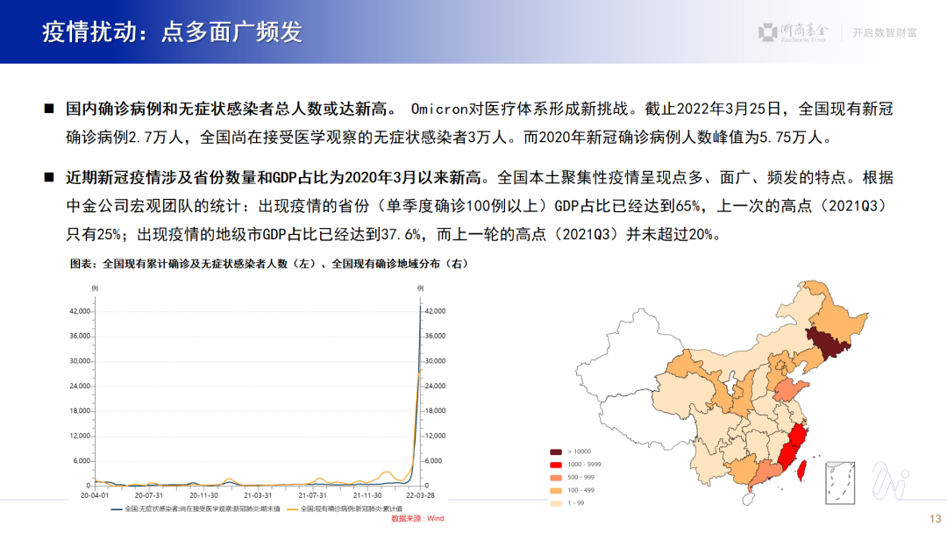Click right-axis value 24,000
Viewport: 947px width, 533px height.
[x=435, y=387]
